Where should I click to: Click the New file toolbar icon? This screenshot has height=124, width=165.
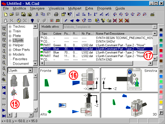coord(5,14)
